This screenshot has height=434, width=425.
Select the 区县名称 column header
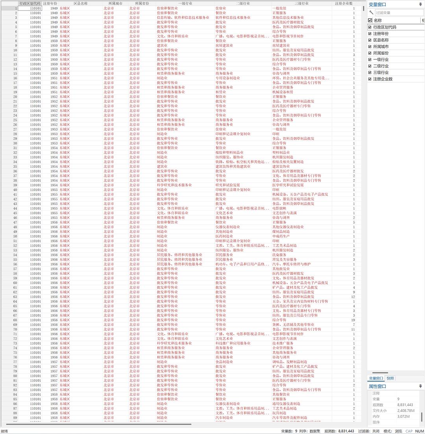(x=80, y=3)
